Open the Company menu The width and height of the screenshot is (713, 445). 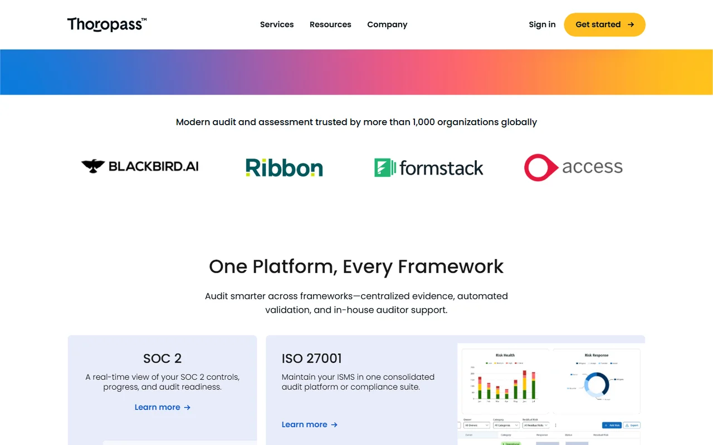387,24
